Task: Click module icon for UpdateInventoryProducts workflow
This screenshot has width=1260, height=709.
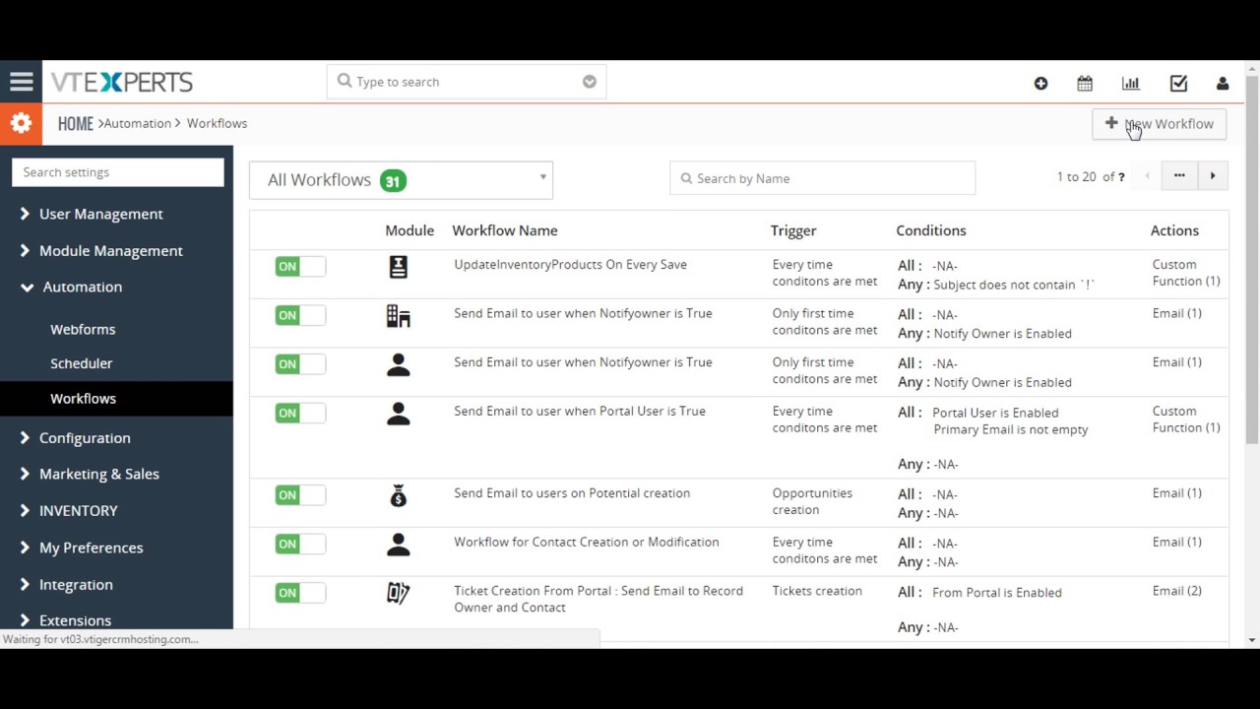Action: coord(399,266)
